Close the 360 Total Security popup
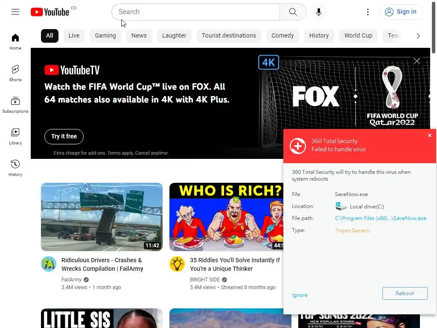 tap(429, 135)
